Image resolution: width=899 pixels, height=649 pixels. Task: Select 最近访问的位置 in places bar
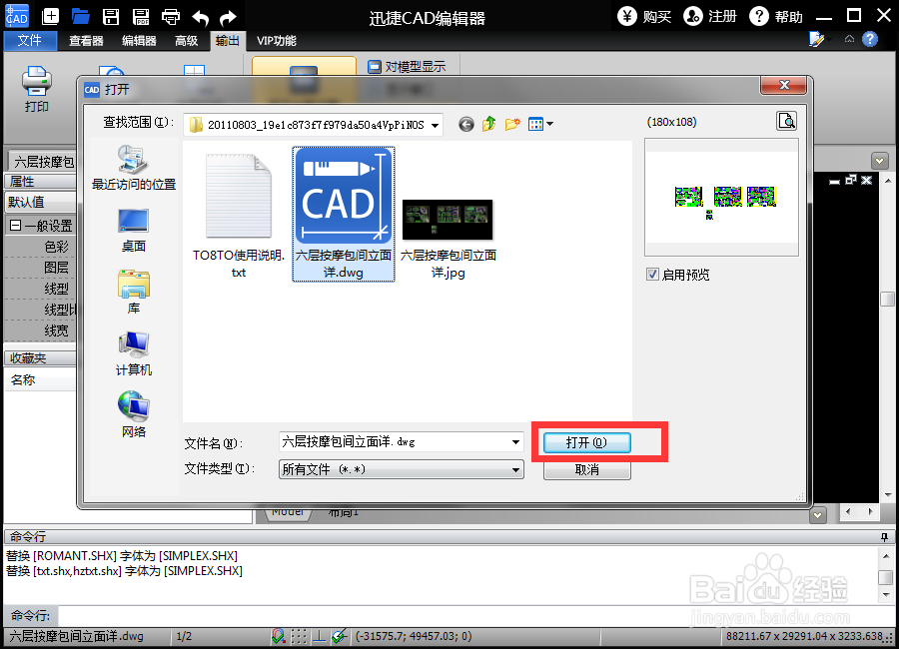(134, 168)
